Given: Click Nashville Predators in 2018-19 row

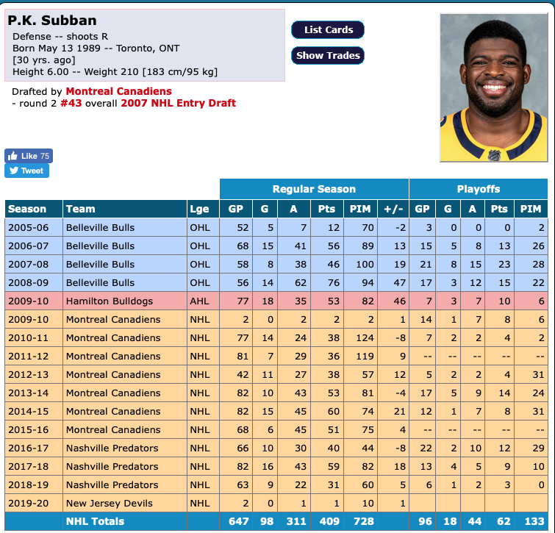Looking at the screenshot, I should coord(112,485).
